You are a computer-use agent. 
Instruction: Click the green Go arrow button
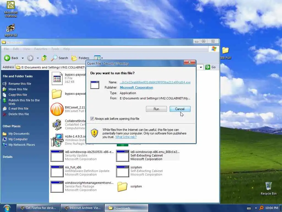[208, 67]
